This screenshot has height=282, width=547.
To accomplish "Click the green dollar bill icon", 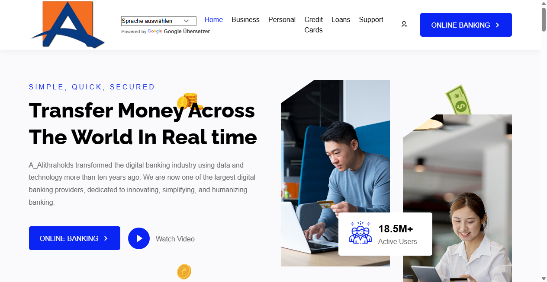I will click(459, 100).
